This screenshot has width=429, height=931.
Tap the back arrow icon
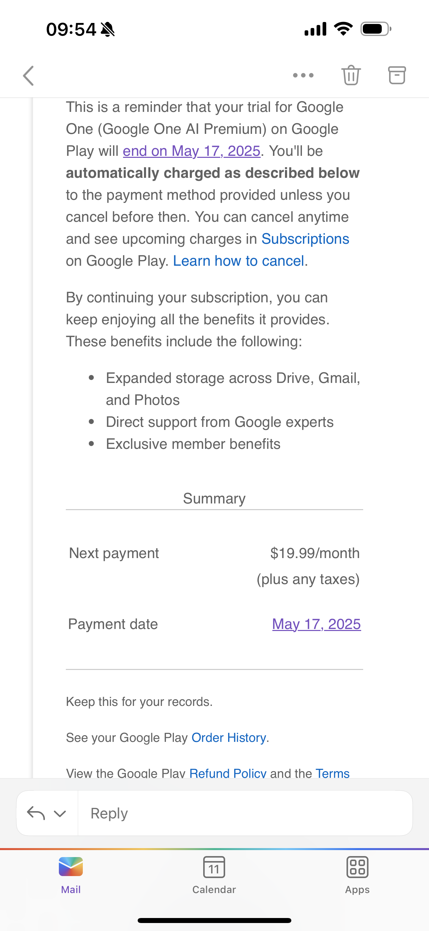[29, 76]
